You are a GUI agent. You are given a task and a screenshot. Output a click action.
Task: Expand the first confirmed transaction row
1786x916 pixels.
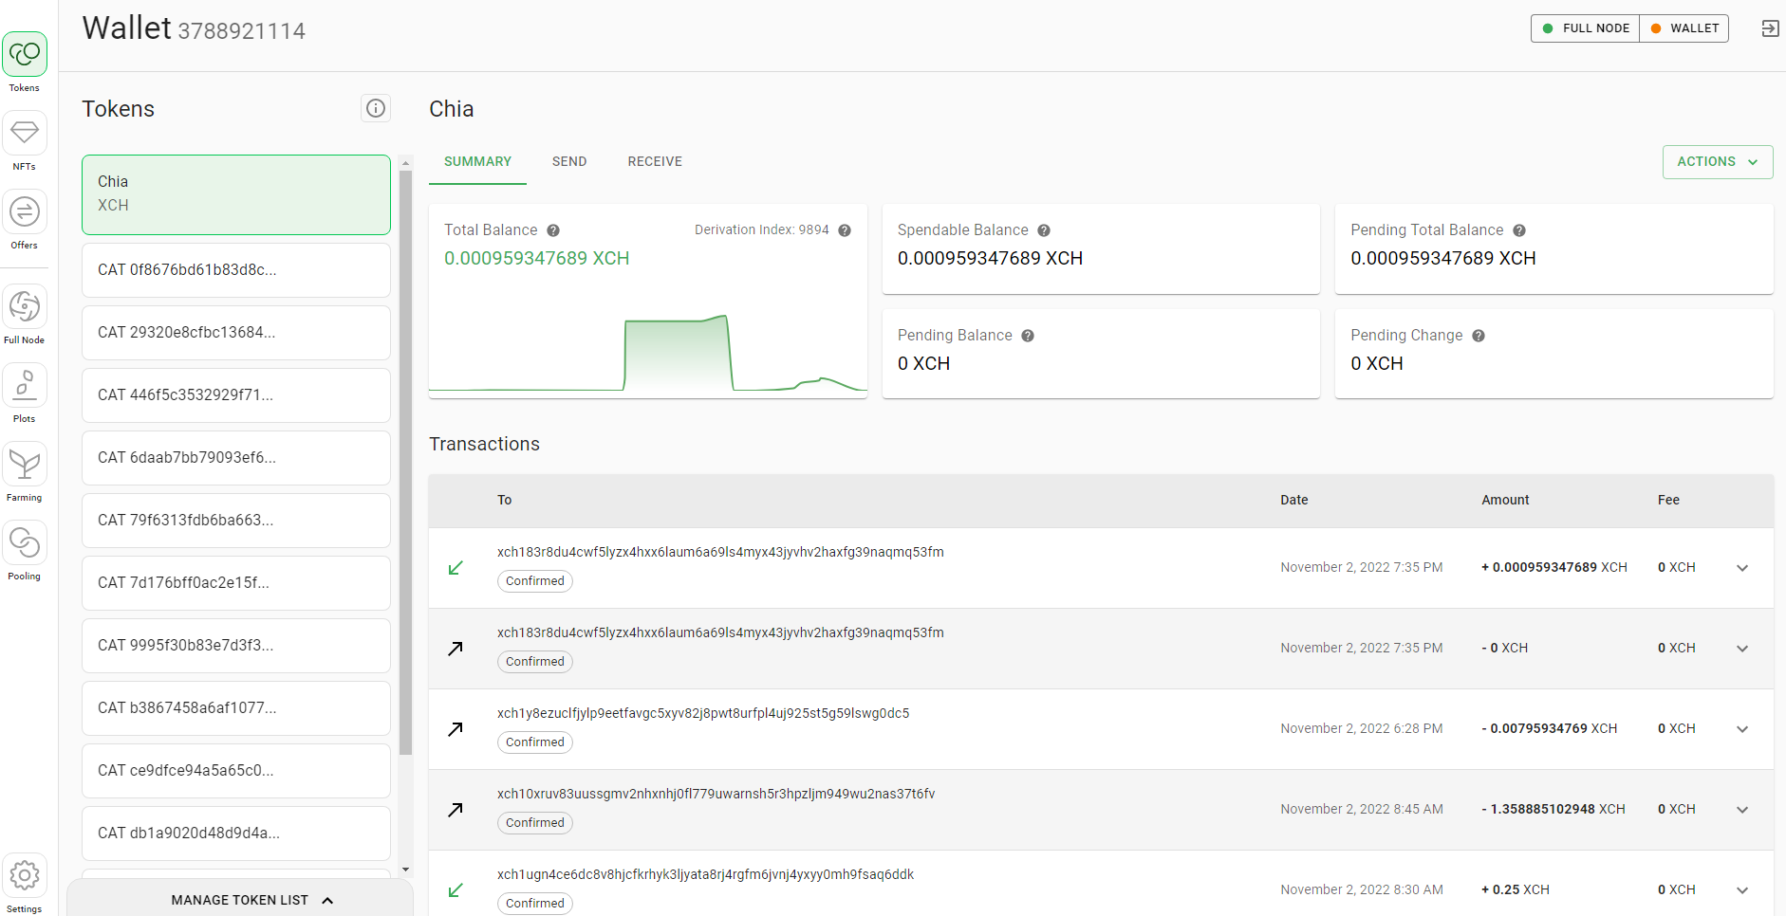pos(1742,567)
